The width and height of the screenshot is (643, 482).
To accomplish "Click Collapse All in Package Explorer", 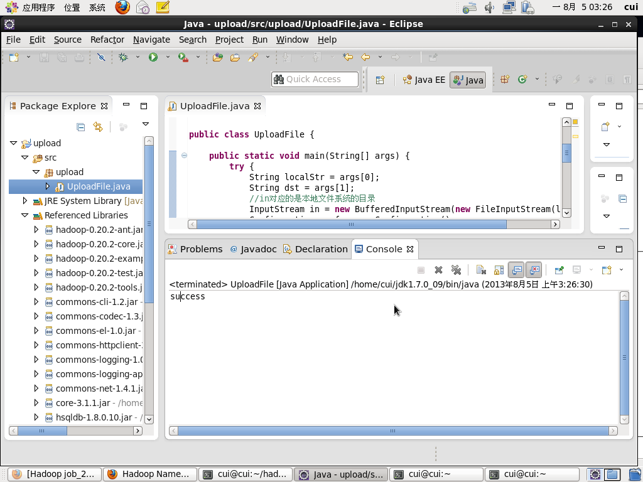I will pyautogui.click(x=80, y=127).
